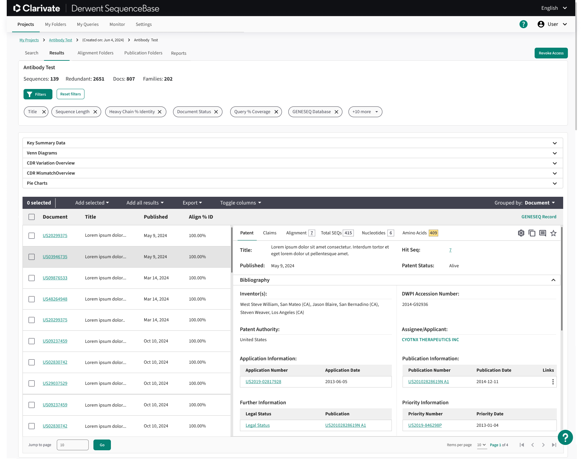582x459 pixels.
Task: Open the Reports tab
Action: point(178,53)
